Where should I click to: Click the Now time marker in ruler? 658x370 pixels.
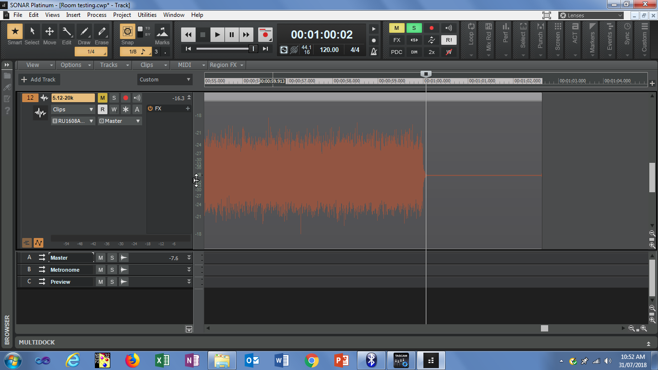click(x=426, y=74)
